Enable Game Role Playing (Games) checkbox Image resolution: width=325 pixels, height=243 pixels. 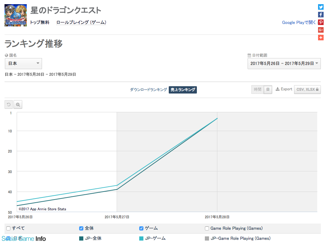pyautogui.click(x=207, y=228)
